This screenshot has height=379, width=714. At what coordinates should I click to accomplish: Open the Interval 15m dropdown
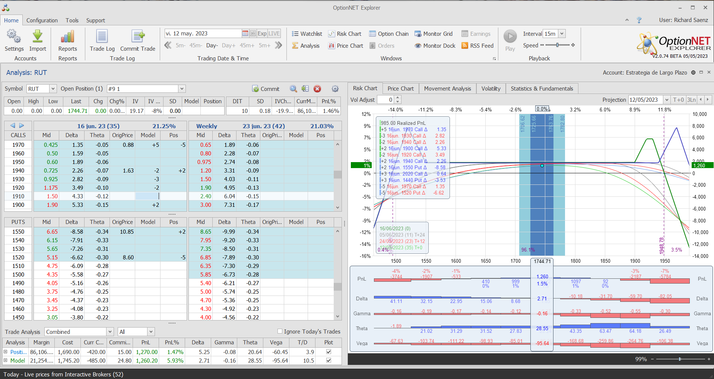pos(562,34)
